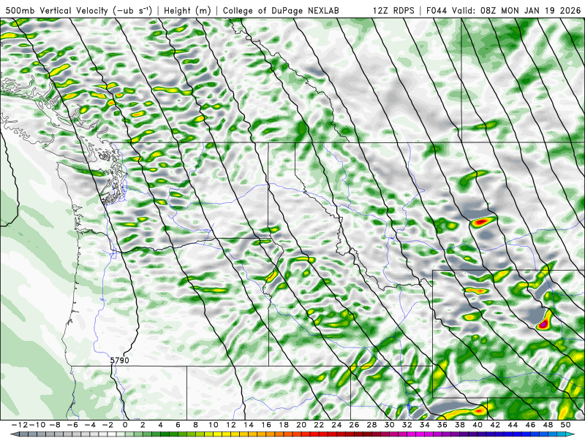Click the "10" value on the color scale

[x=214, y=425]
